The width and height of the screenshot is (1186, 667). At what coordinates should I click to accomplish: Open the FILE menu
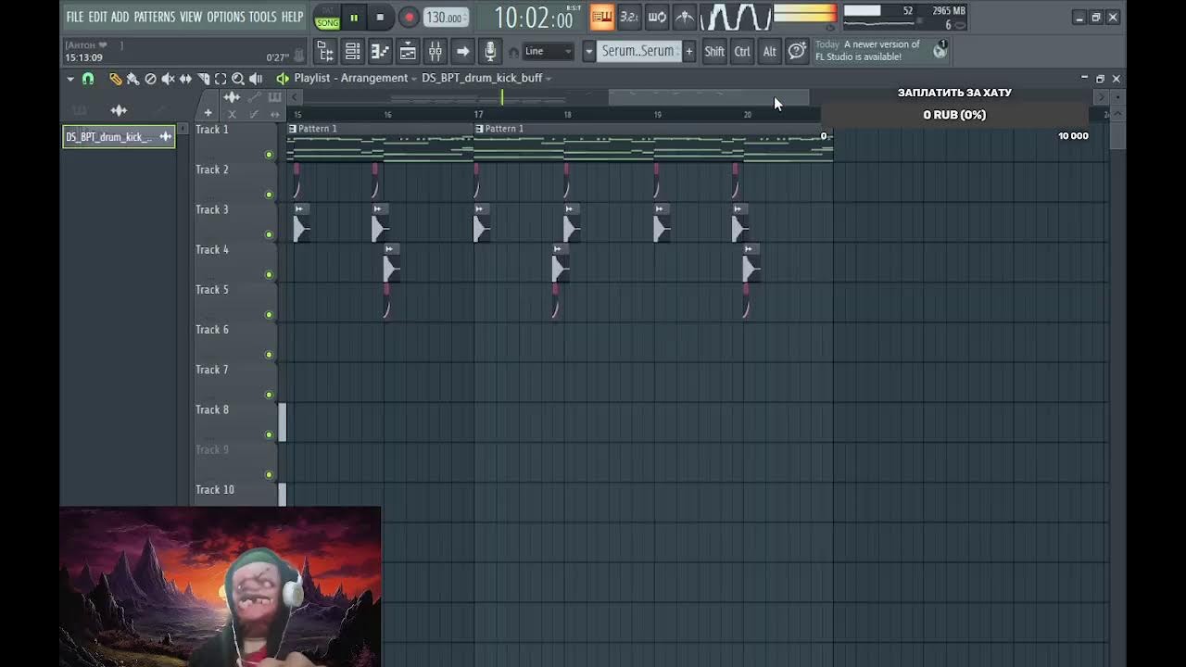point(74,17)
